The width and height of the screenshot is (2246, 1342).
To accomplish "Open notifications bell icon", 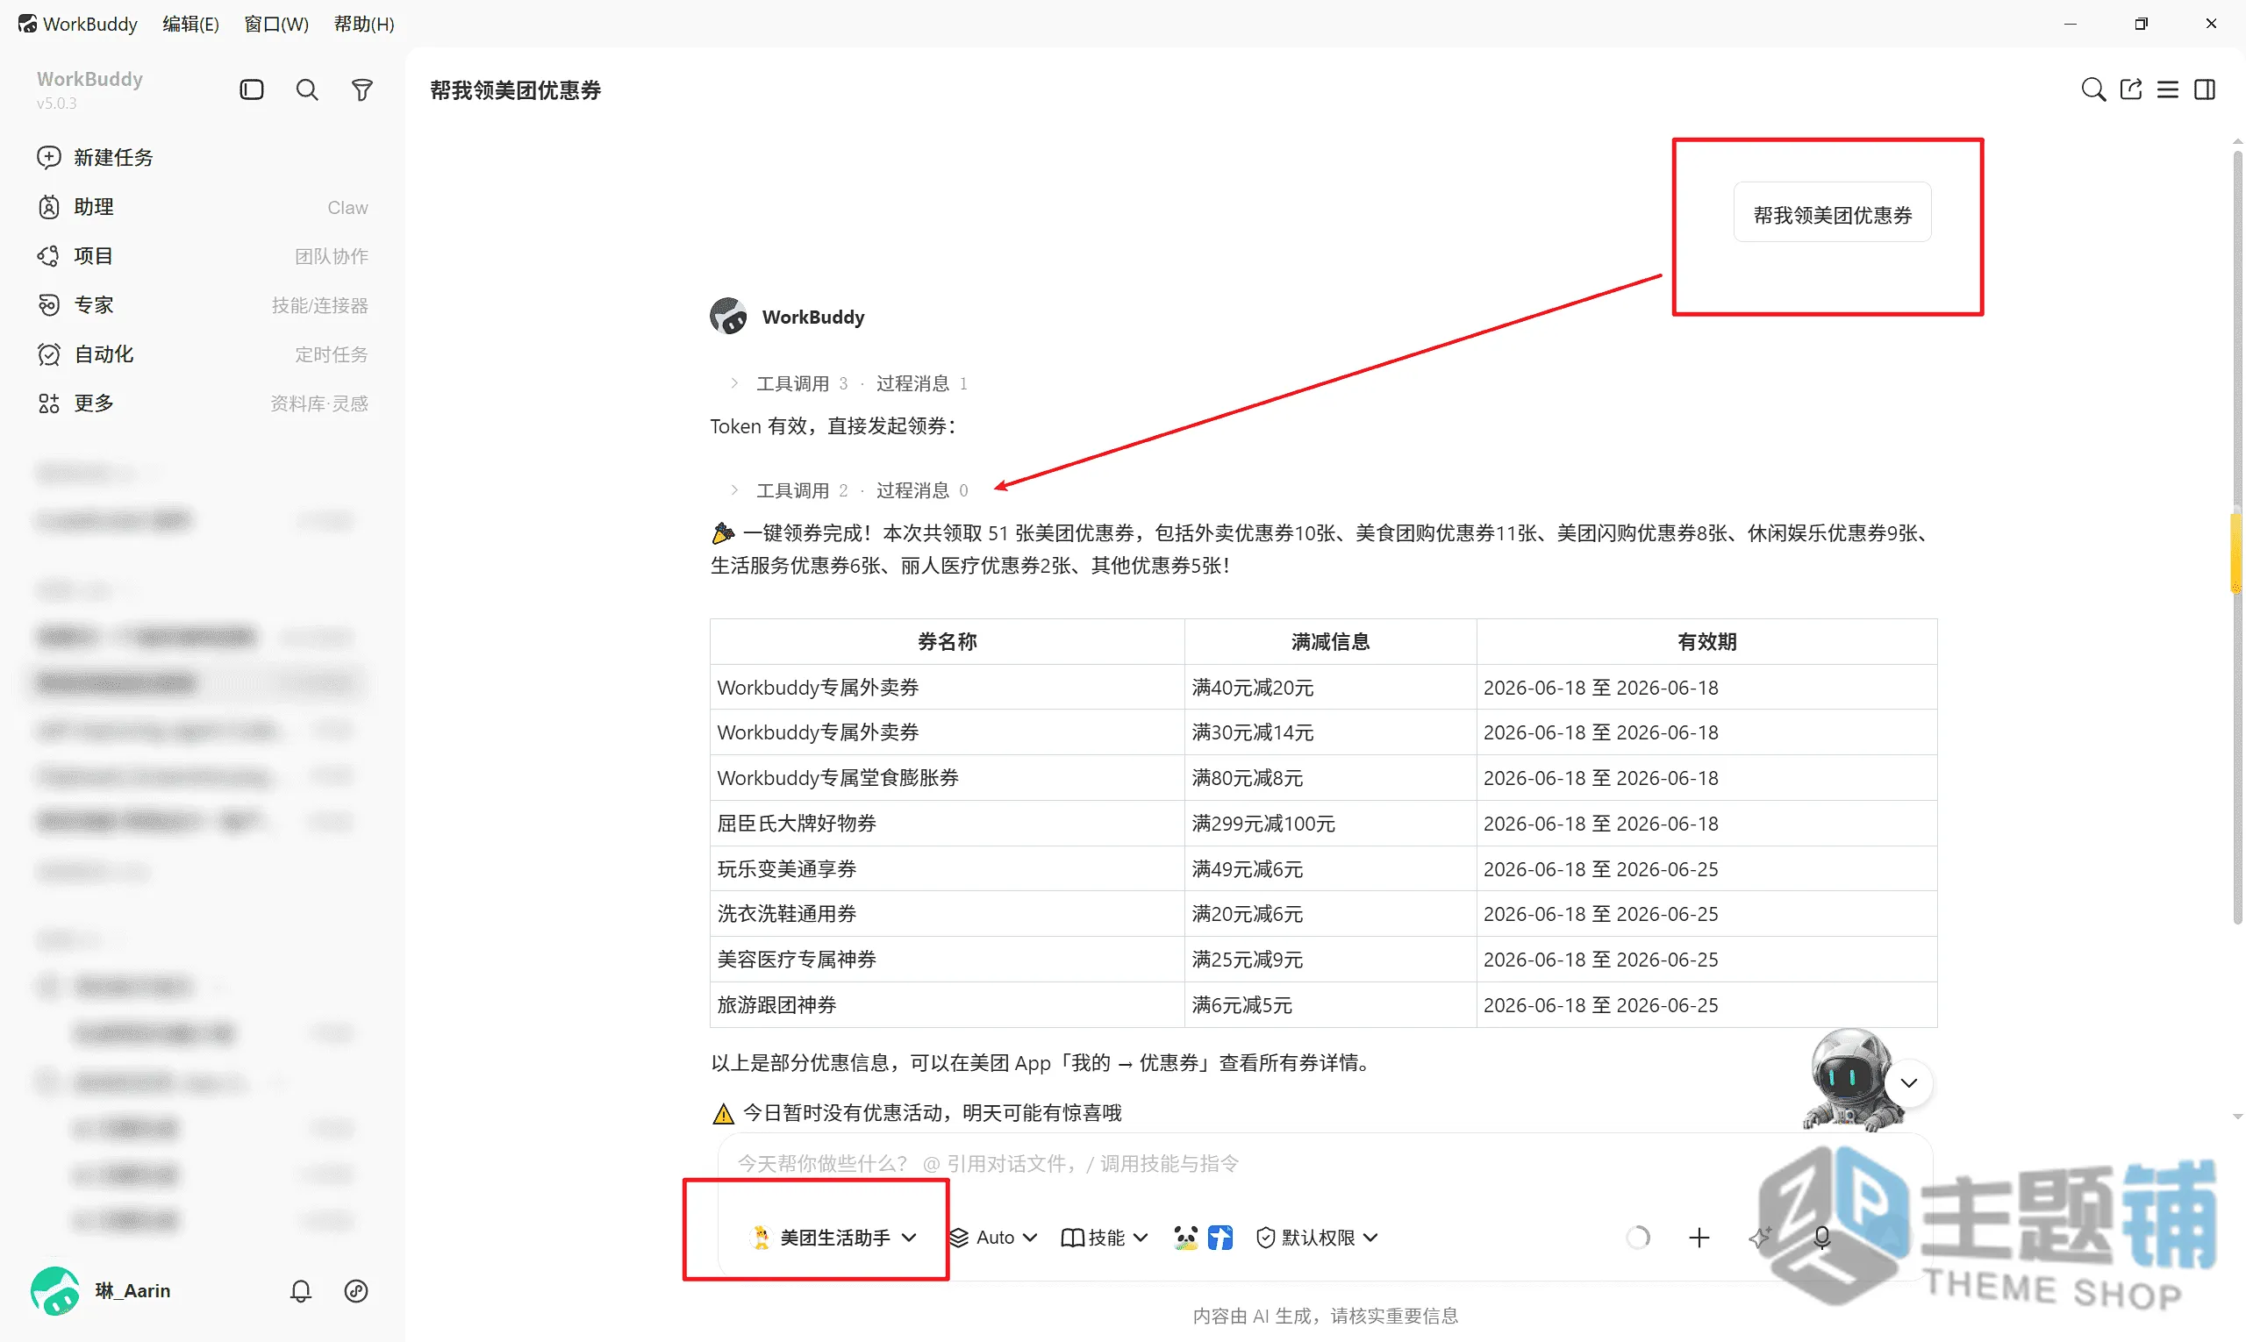I will (300, 1290).
